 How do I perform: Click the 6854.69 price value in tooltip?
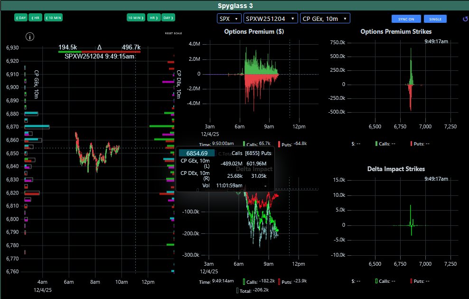pyautogui.click(x=197, y=154)
